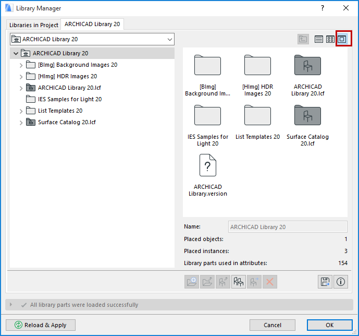Select Surface Catalog 20.lcf in tree
This screenshot has height=336, width=359.
coord(67,122)
